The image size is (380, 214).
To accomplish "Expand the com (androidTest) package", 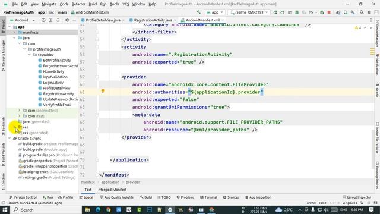I will click(x=20, y=110).
